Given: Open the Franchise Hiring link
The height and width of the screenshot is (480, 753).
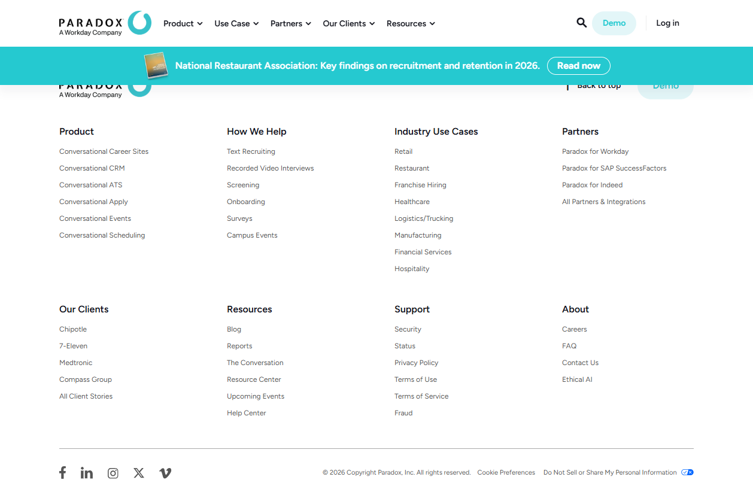Looking at the screenshot, I should tap(420, 185).
